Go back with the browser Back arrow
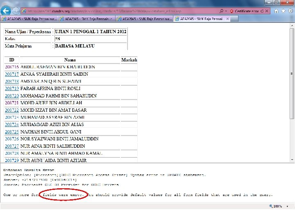295x221 pixels. [5, 11]
